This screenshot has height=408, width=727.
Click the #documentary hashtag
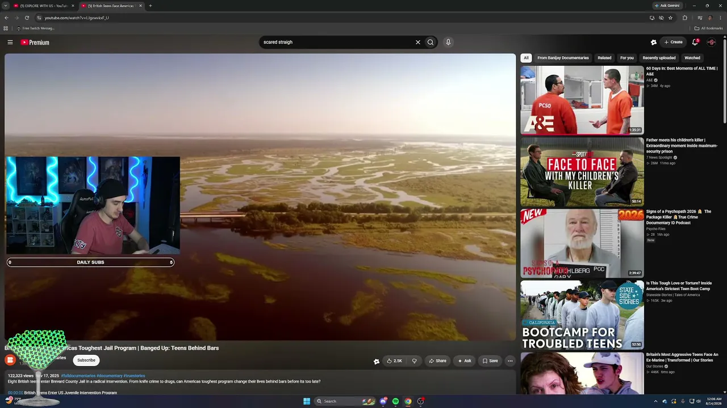pyautogui.click(x=110, y=376)
